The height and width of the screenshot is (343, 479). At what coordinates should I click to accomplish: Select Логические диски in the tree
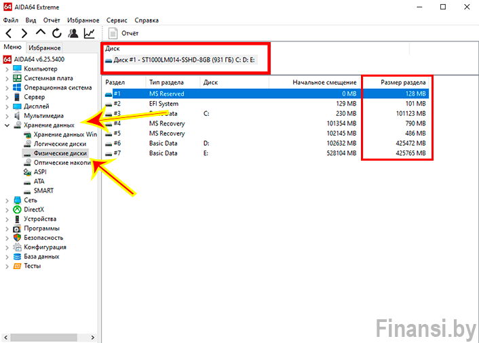[x=60, y=144]
